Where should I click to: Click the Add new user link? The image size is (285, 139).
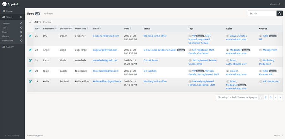click(48, 13)
